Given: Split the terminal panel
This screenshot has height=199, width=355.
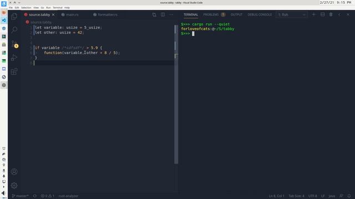Looking at the screenshot, I should [x=322, y=15].
